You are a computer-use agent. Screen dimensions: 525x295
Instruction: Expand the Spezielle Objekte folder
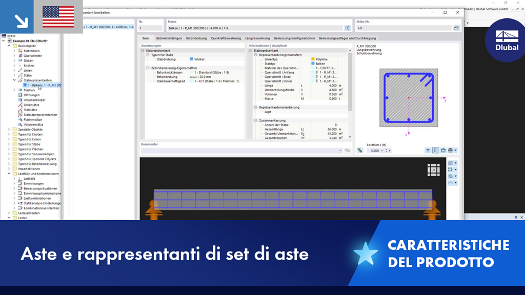point(9,130)
